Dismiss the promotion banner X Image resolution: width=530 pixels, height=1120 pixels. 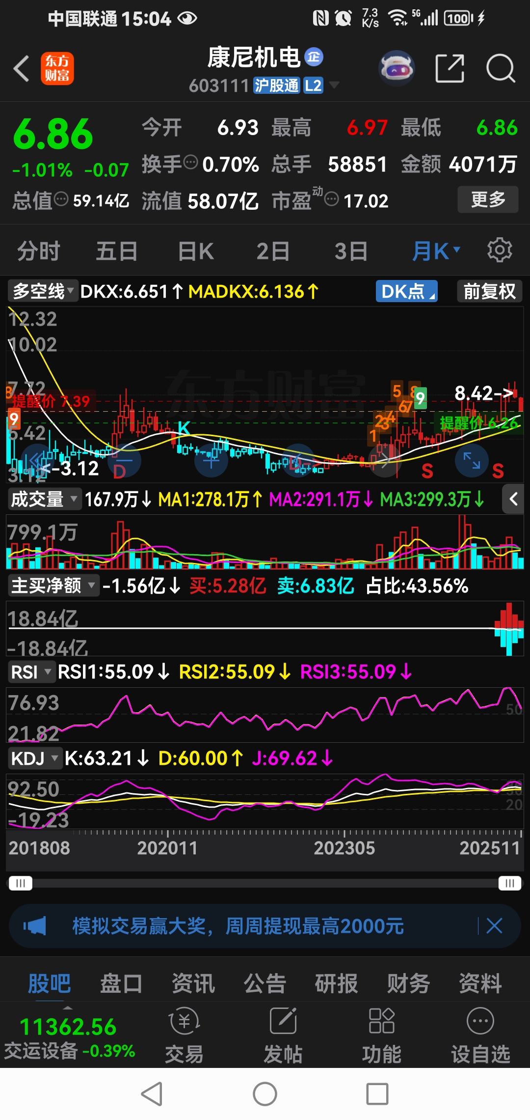coord(494,926)
